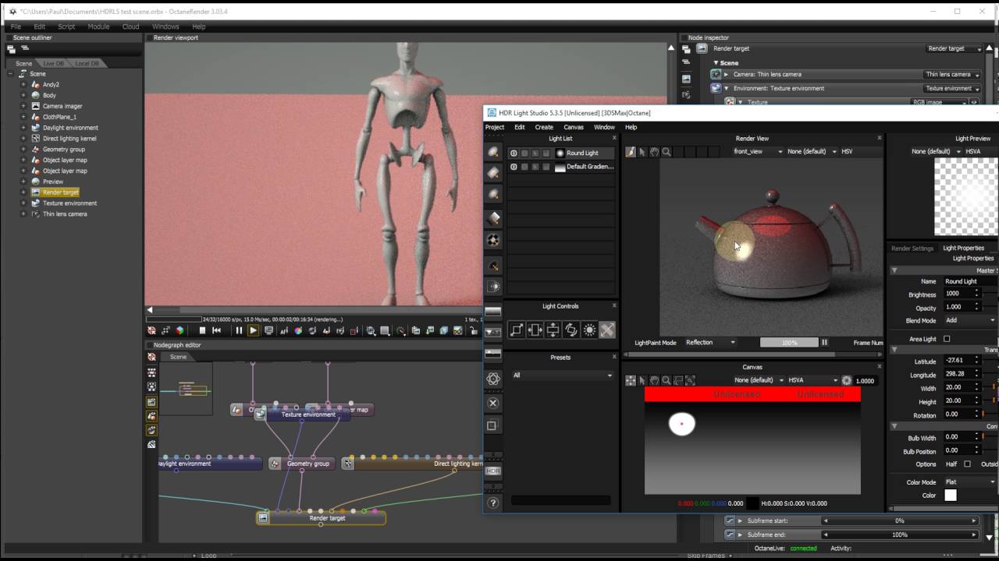Select the paint brush tool in Render View

(x=631, y=152)
